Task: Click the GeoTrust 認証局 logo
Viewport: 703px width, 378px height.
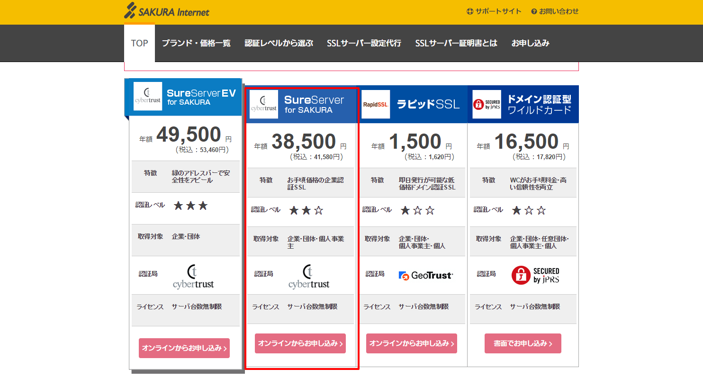Action: click(x=426, y=275)
